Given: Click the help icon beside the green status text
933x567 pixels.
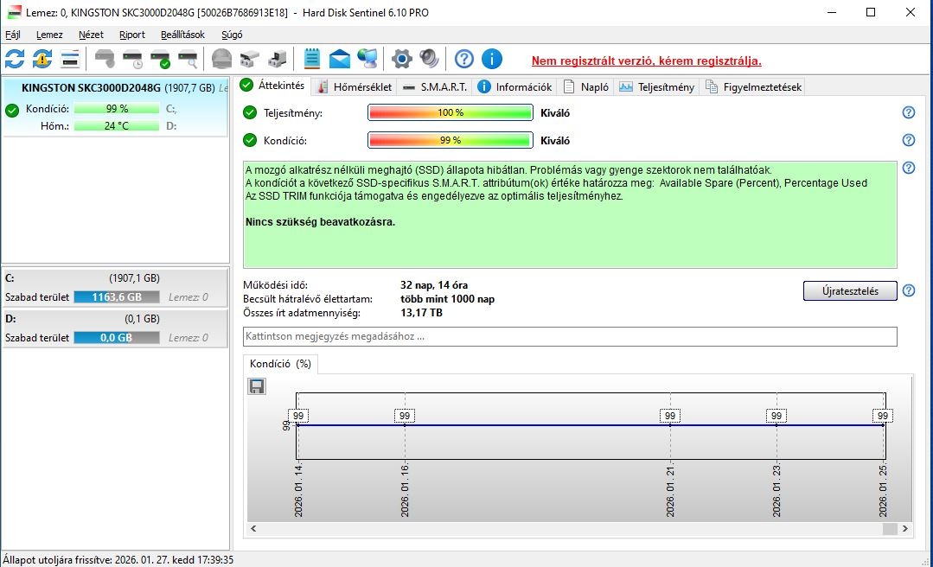Looking at the screenshot, I should [909, 168].
